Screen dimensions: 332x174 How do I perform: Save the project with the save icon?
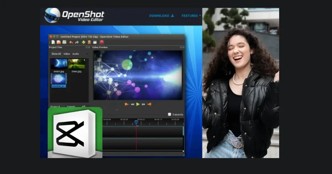tap(65, 42)
